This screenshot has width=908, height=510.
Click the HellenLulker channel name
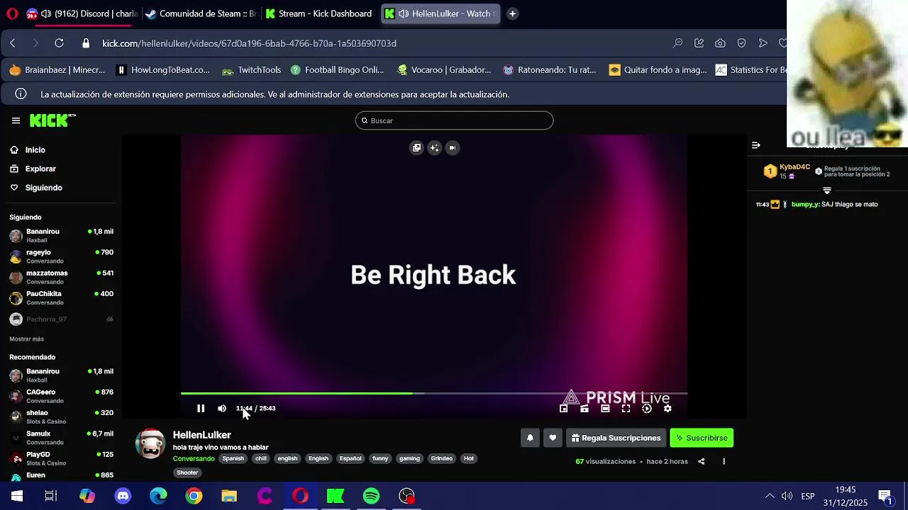coord(202,435)
